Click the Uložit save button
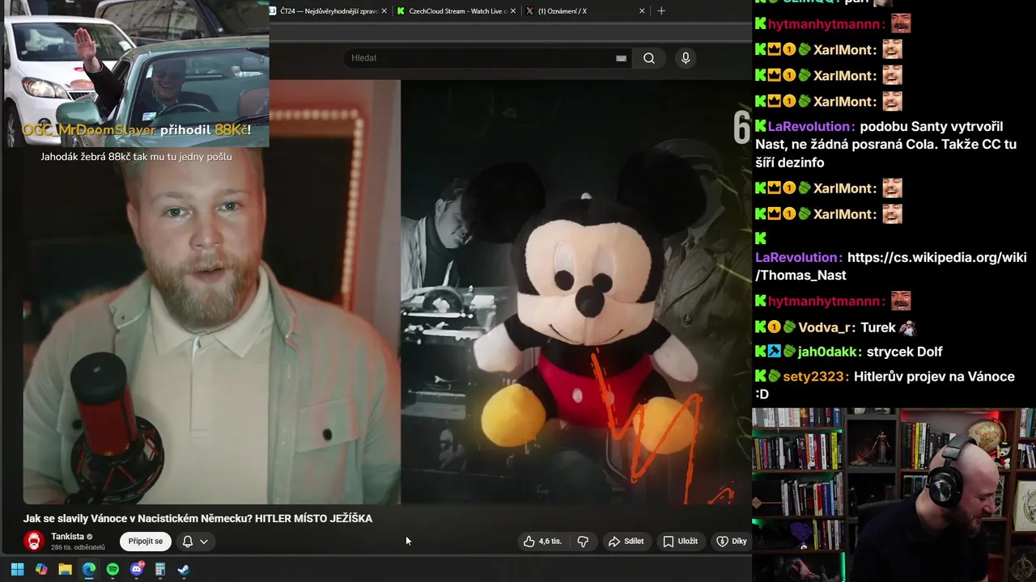Viewport: 1036px width, 582px height. pyautogui.click(x=680, y=542)
